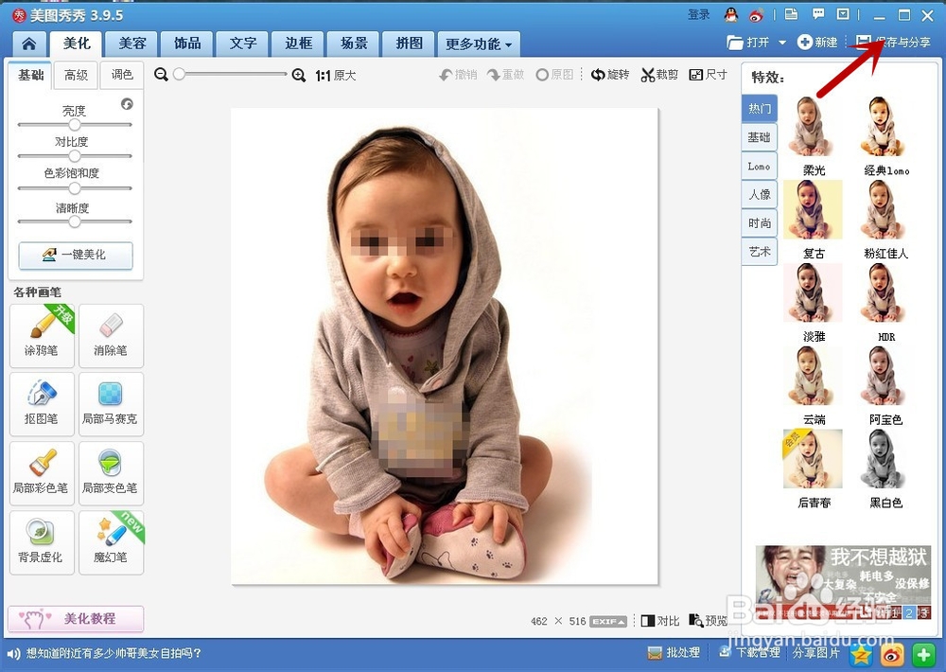
Task: Select the 人像 effects category
Action: [x=759, y=194]
